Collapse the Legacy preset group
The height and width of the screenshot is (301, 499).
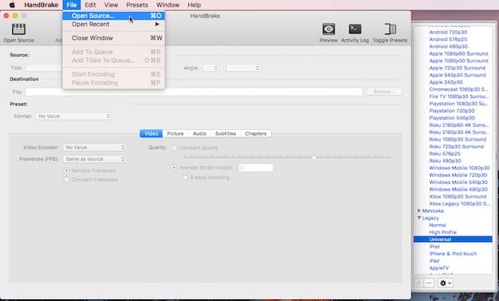419,218
